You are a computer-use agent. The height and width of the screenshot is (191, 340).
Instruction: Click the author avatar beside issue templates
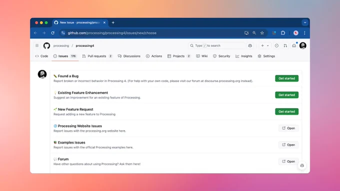point(42,74)
